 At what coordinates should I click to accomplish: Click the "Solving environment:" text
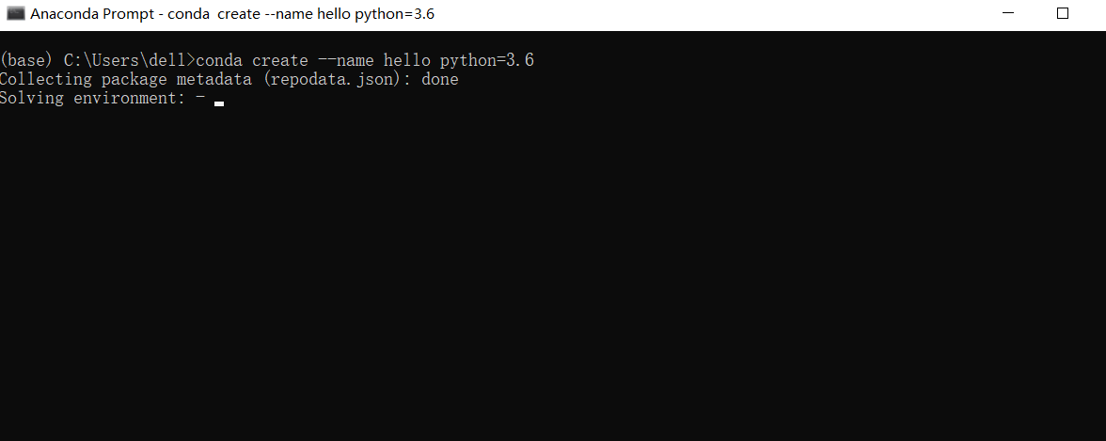(93, 98)
